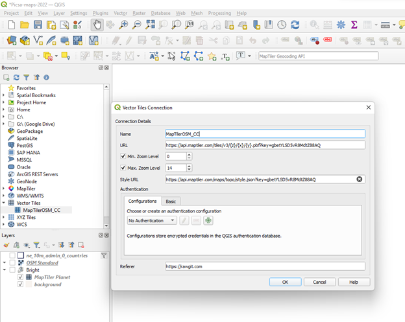The image size is (405, 322).
Task: Cancel the Vector Tiles Connection dialog
Action: [x=319, y=282]
